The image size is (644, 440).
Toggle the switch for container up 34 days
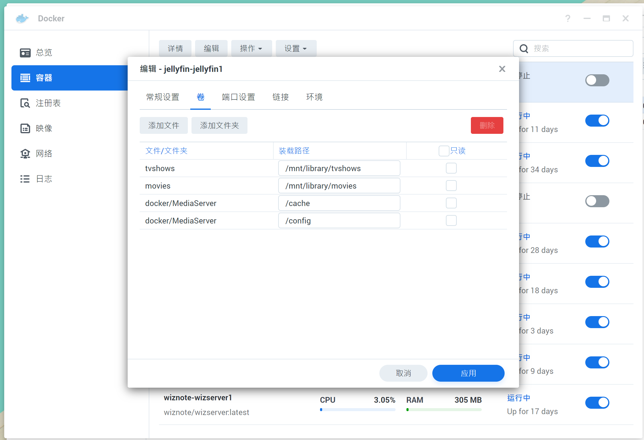597,161
